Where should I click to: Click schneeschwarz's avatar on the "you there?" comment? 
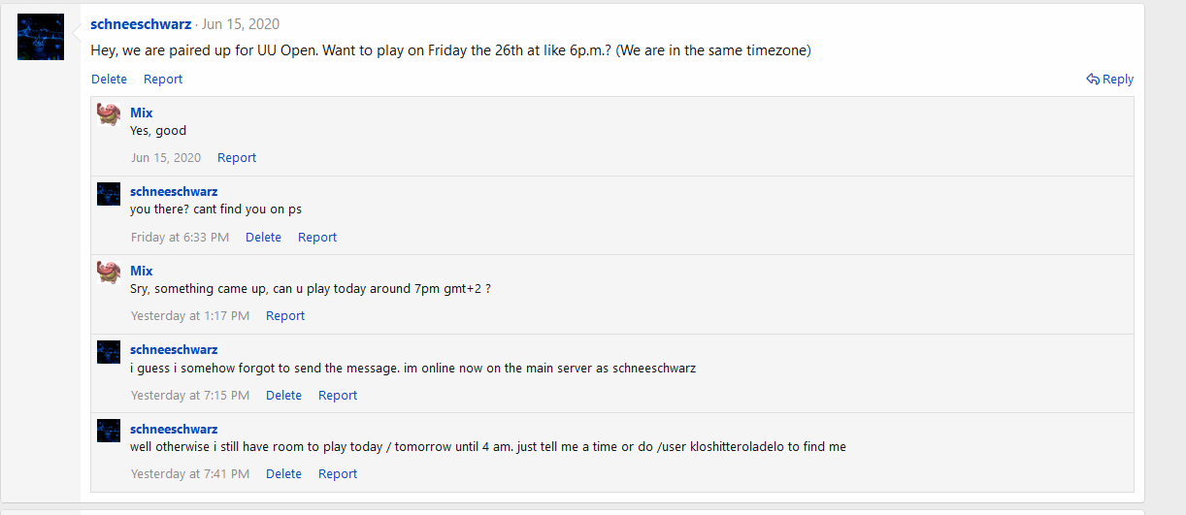[109, 193]
